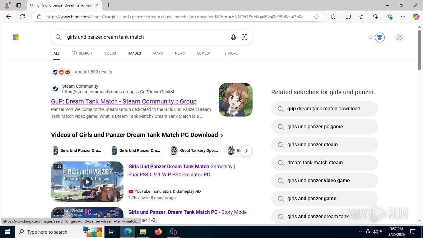
Task: Open File Explorer from the taskbar
Action: coord(143,232)
